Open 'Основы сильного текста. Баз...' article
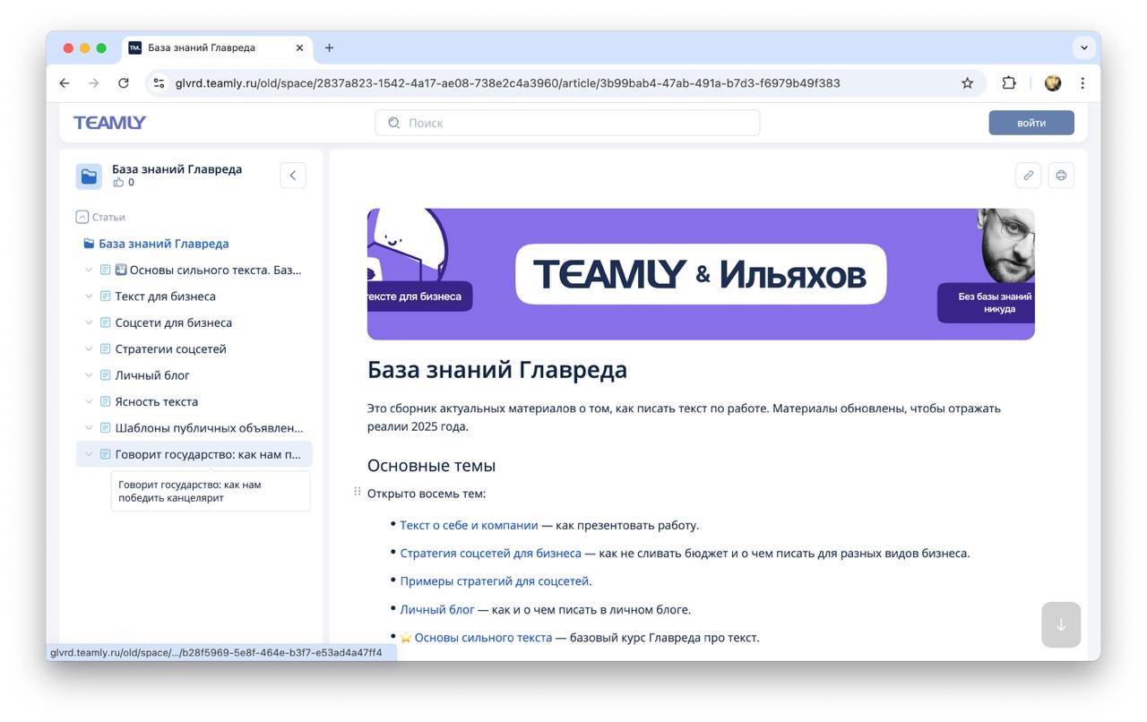This screenshot has width=1147, height=722. pyautogui.click(x=215, y=270)
